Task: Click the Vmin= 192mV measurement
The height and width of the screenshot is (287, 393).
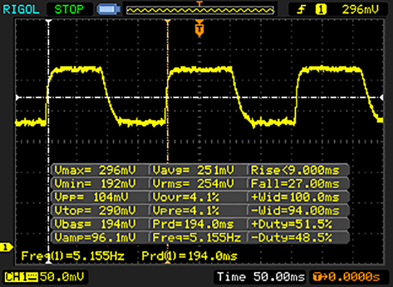Action: [x=95, y=183]
